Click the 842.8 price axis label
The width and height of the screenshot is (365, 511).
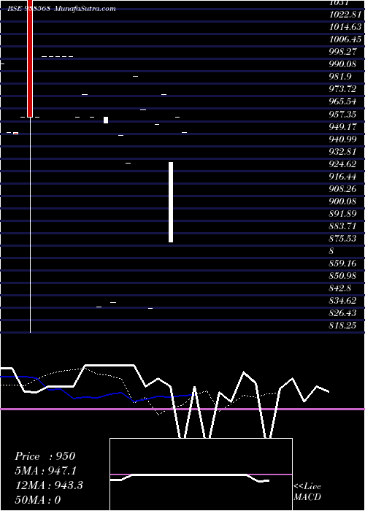[340, 288]
